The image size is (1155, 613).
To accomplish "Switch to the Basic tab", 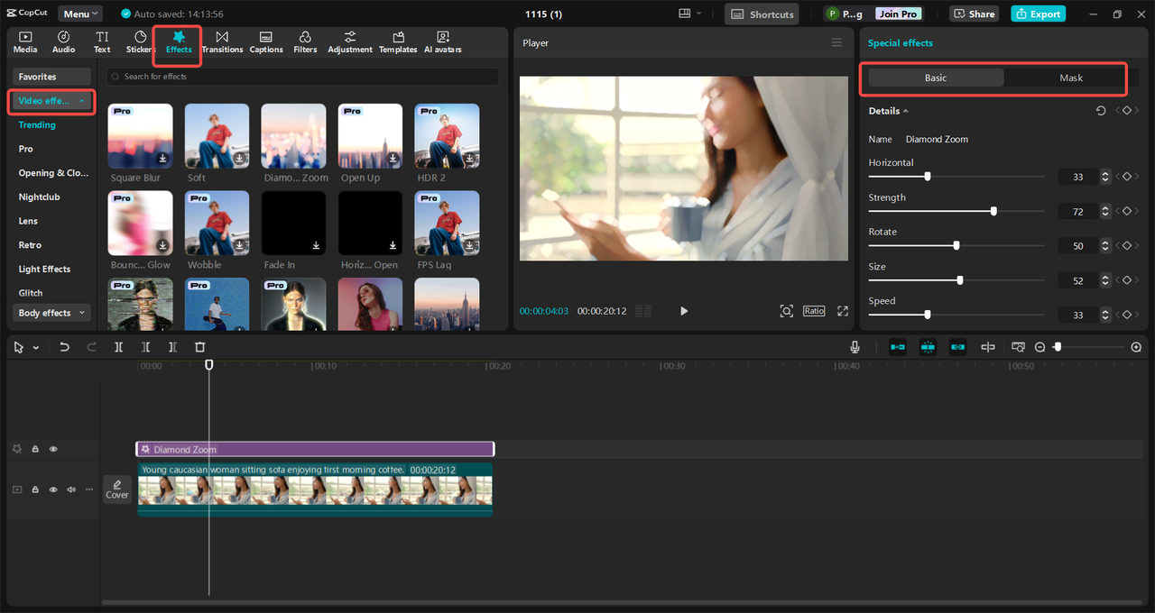I will 936,78.
